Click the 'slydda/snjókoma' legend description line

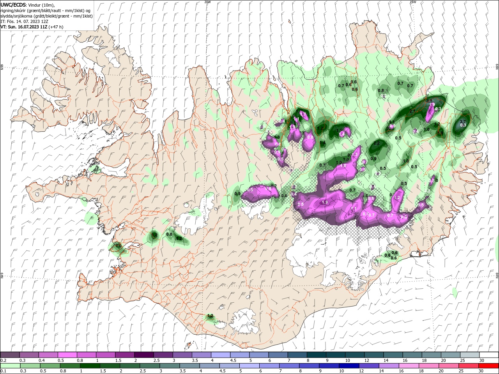click(x=46, y=16)
